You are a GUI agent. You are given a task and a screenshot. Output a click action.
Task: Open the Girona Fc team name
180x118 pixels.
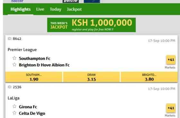point(28,107)
